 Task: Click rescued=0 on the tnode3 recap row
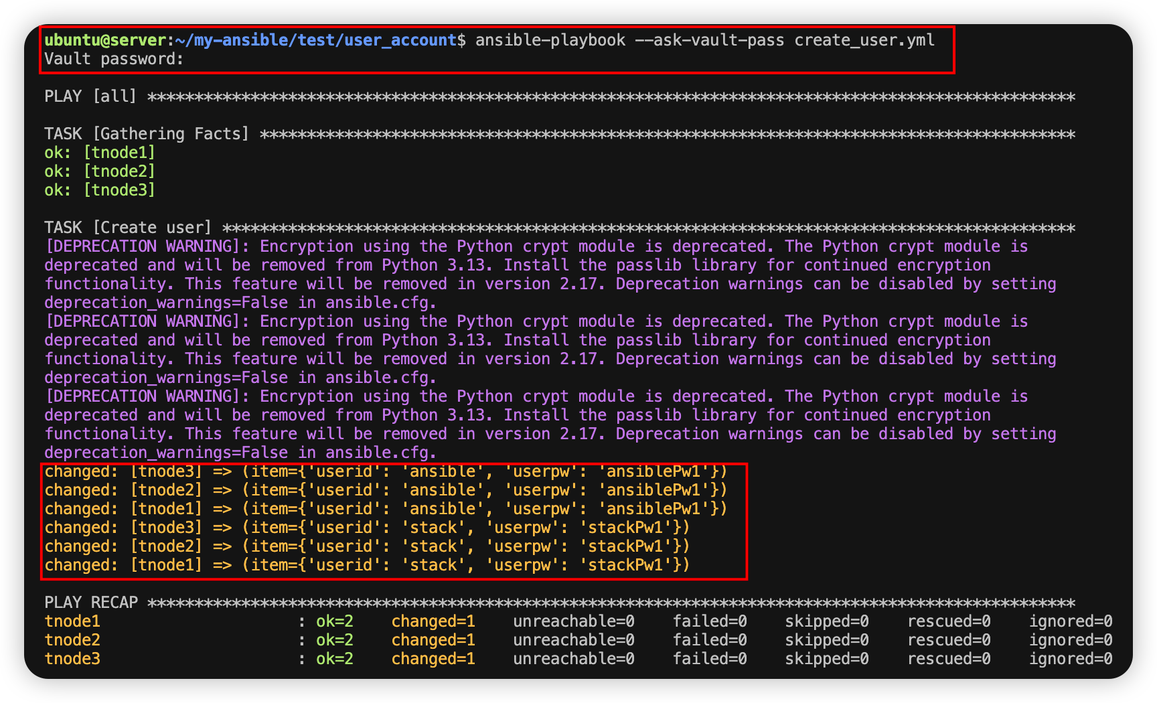click(949, 659)
